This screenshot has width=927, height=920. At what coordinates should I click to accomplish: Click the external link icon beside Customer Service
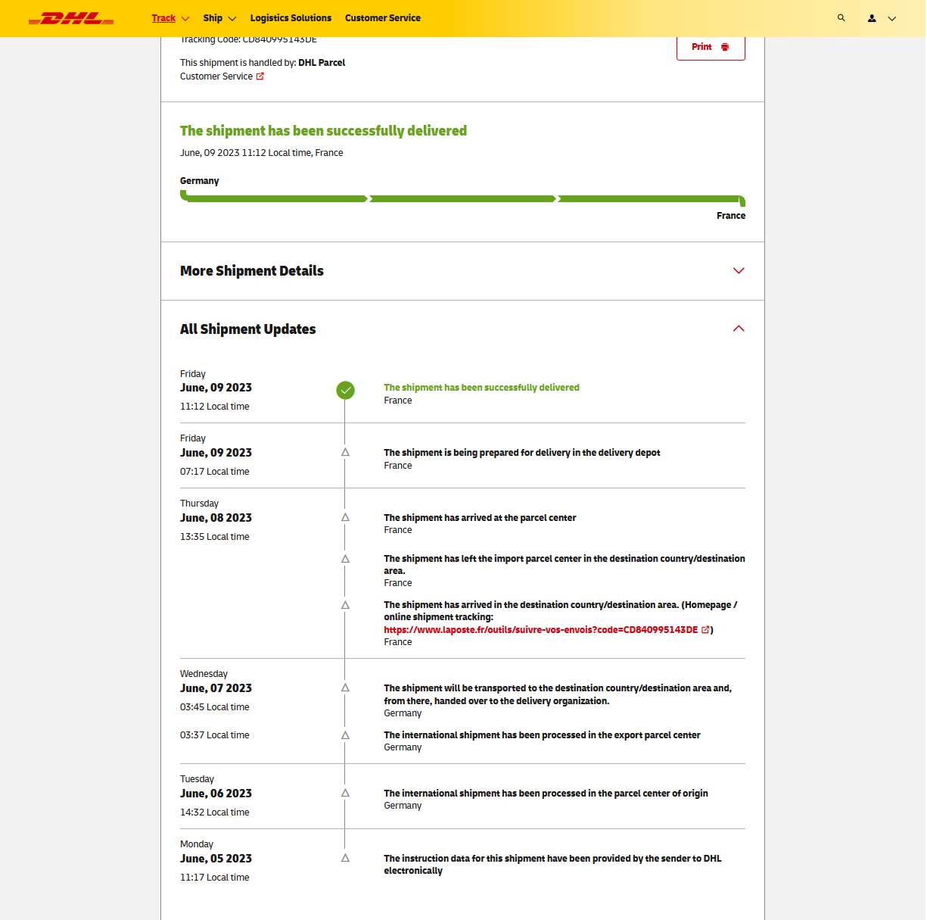tap(260, 76)
